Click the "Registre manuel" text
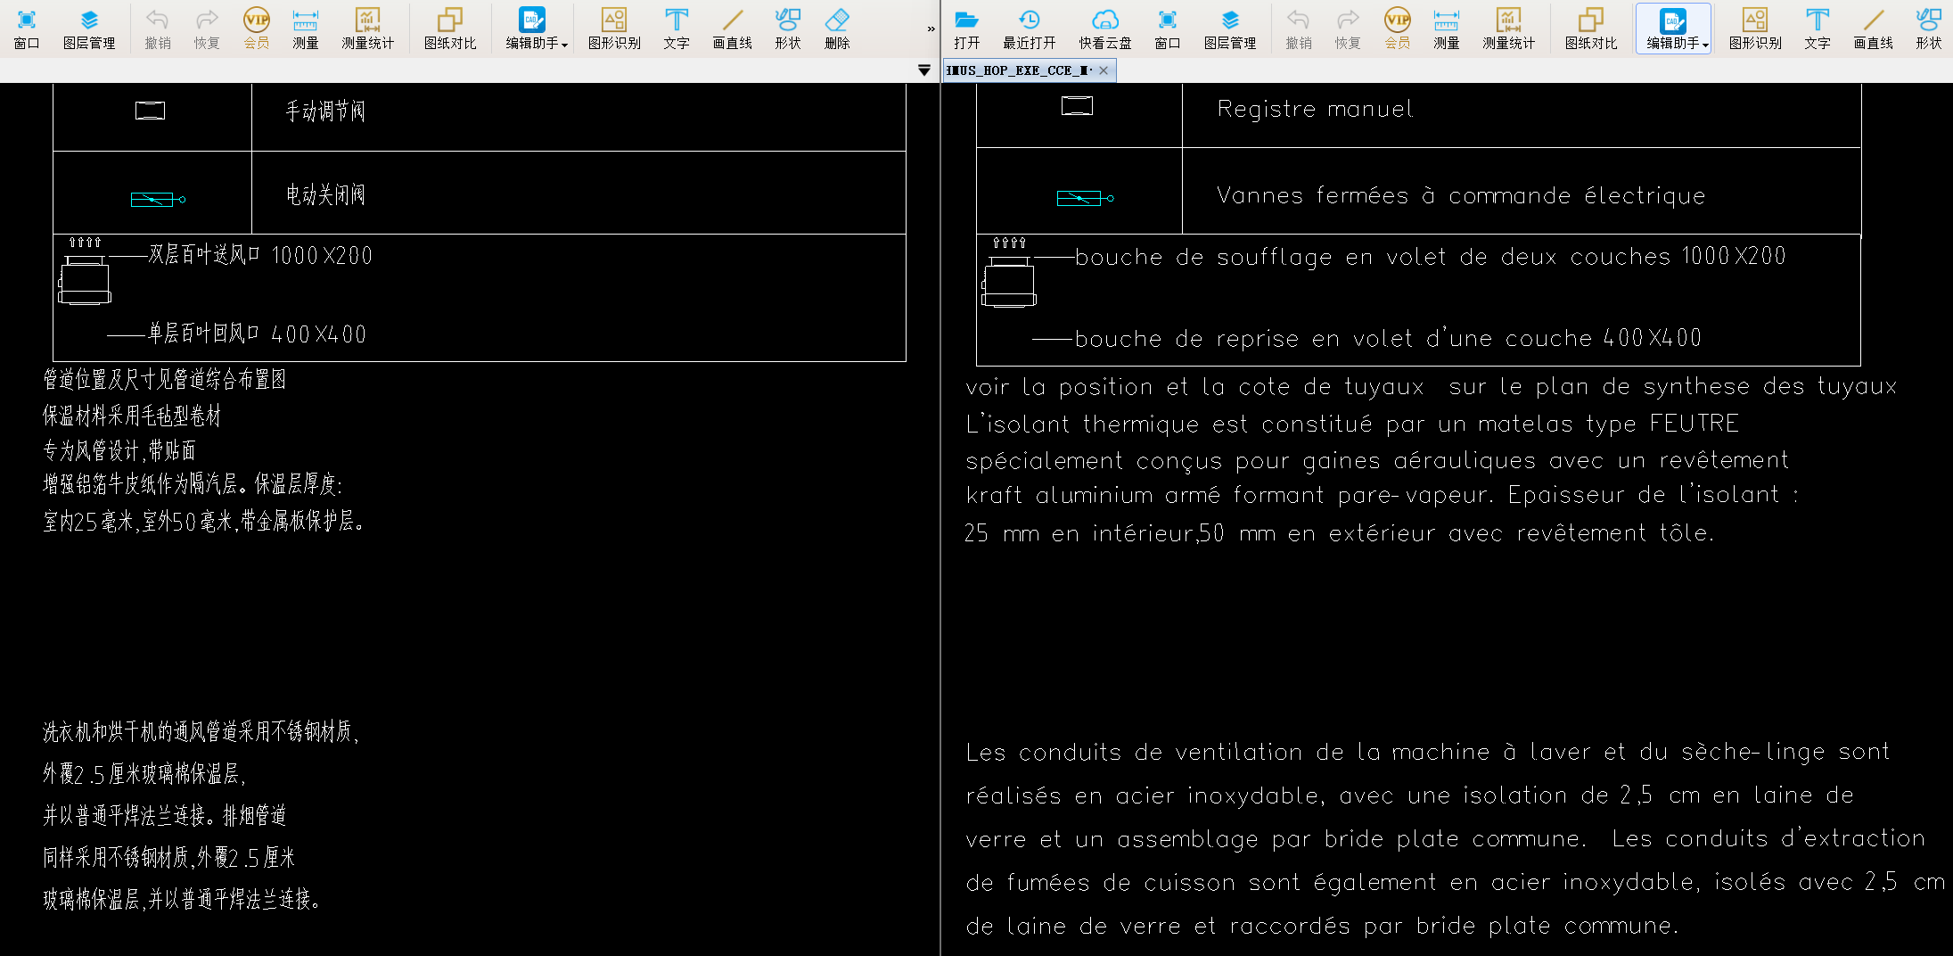 1315,109
